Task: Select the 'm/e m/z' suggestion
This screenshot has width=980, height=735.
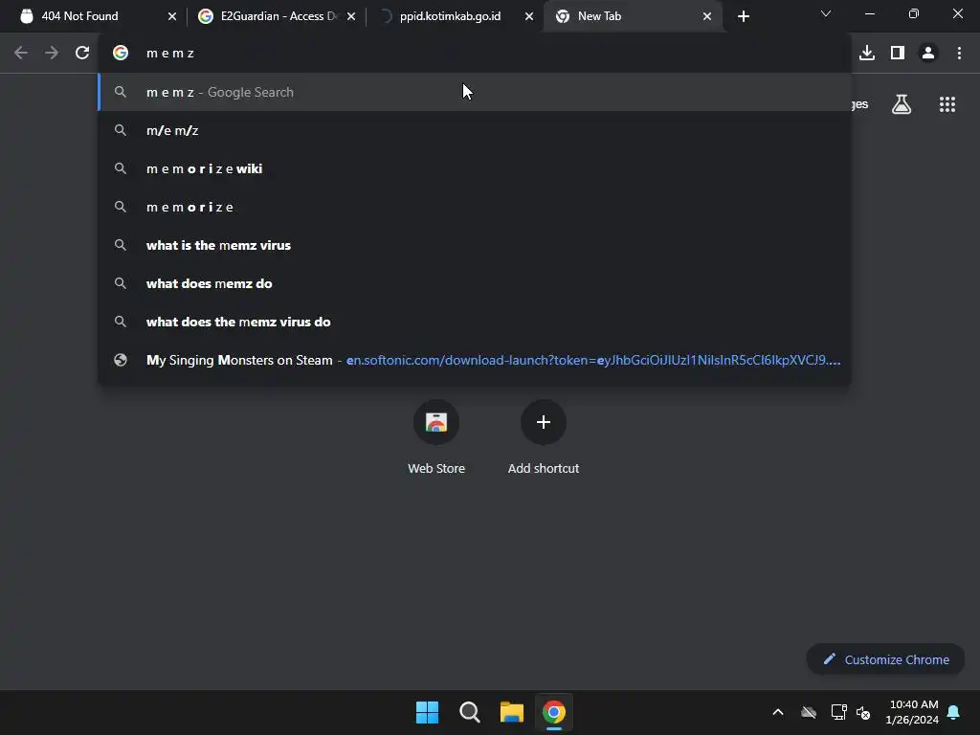Action: click(475, 130)
